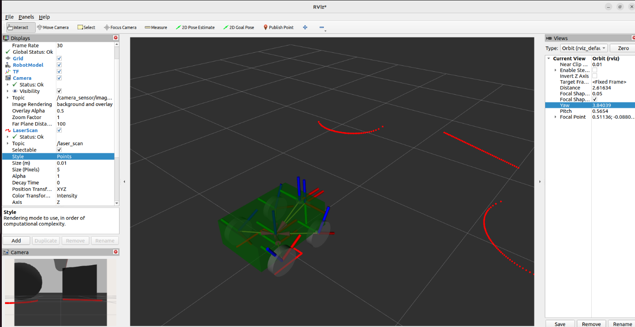Screen dimensions: 635x327
Task: Toggle the Grid display checkbox
Action: pyautogui.click(x=59, y=59)
